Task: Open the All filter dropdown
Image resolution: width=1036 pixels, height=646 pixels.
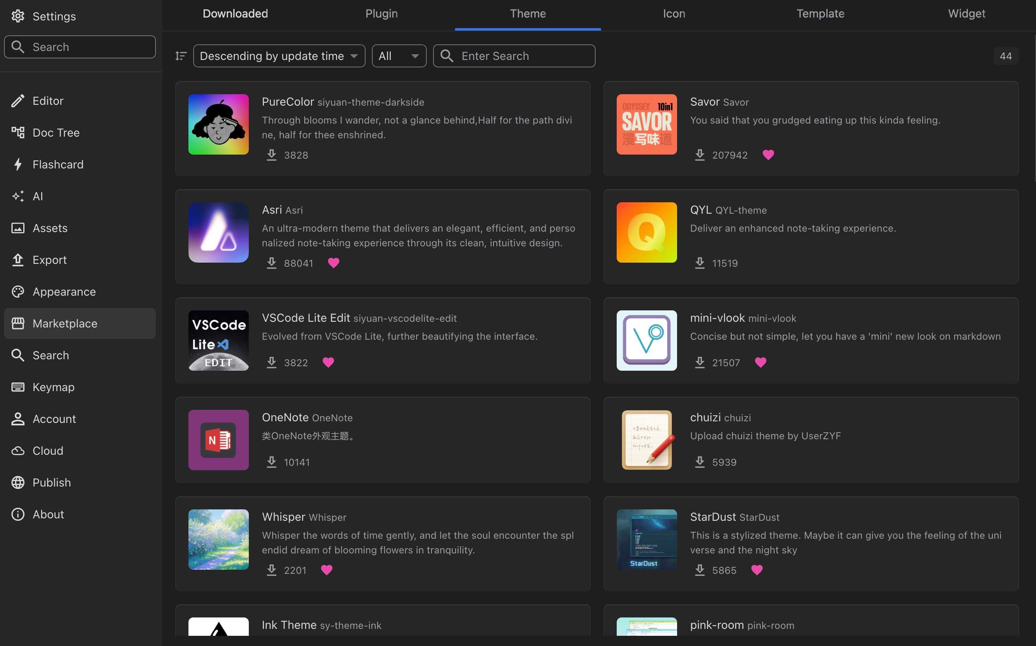Action: coord(399,56)
